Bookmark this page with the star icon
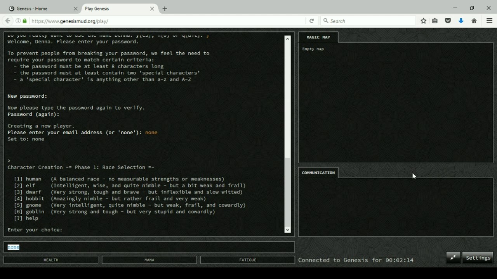497x279 pixels. pyautogui.click(x=424, y=21)
